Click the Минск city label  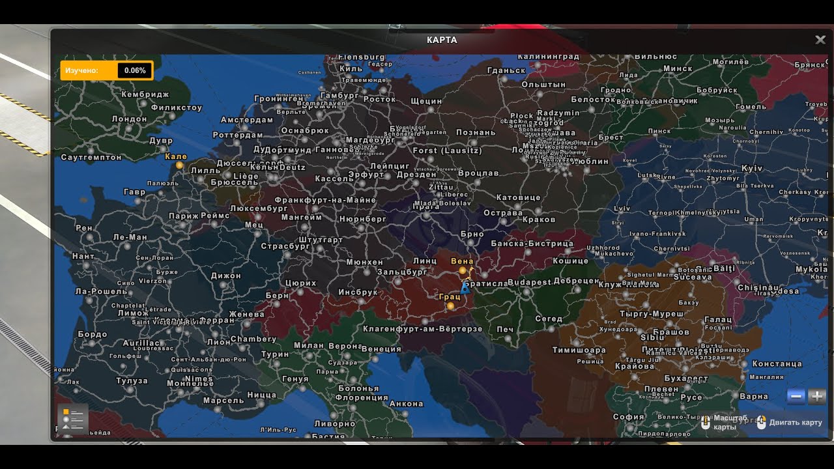[x=678, y=68]
